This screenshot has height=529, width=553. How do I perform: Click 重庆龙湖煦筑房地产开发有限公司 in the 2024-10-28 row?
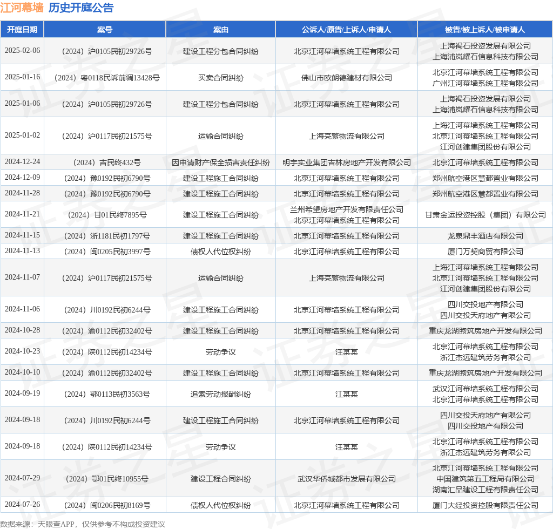pos(485,331)
